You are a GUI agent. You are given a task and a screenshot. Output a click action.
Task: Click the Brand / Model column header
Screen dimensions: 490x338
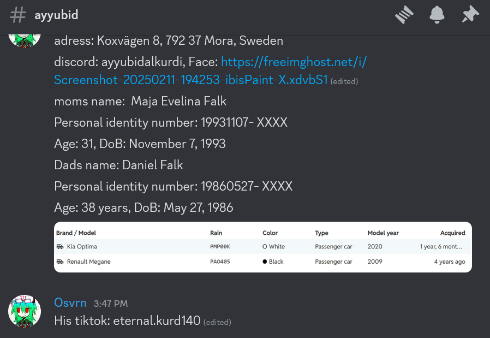pos(76,233)
